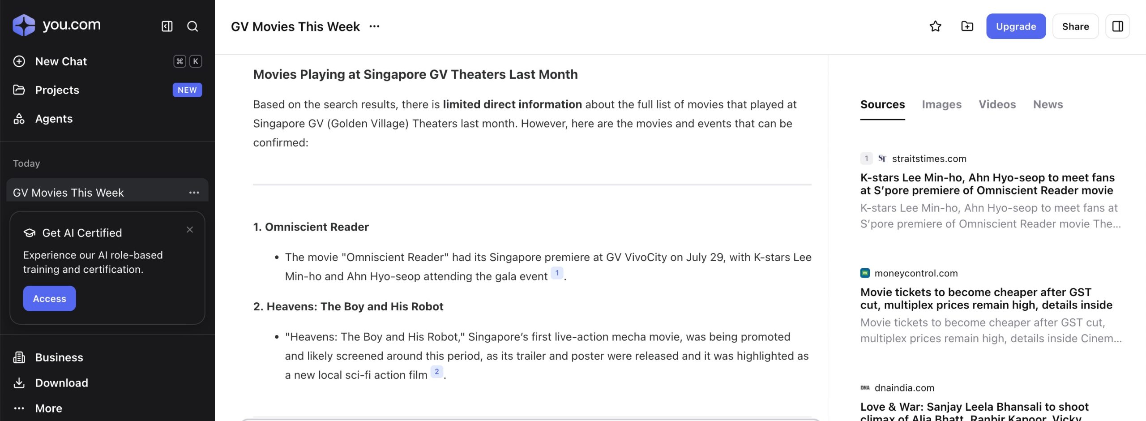Dismiss the Get AI Certified card
The width and height of the screenshot is (1146, 421).
(190, 230)
